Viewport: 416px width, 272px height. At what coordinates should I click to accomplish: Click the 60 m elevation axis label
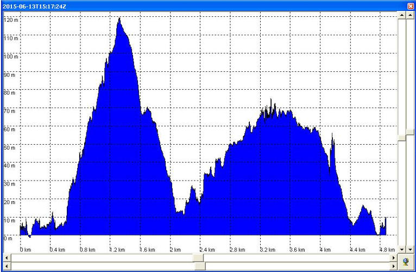click(9, 129)
